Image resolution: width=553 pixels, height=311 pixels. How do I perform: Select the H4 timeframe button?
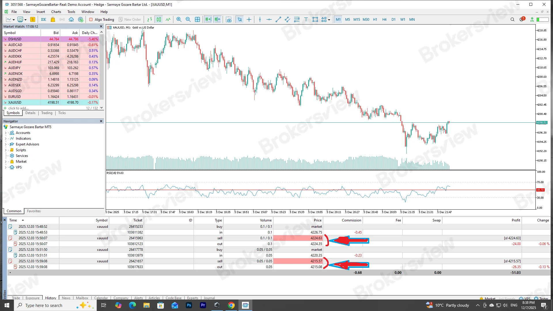pyautogui.click(x=384, y=20)
